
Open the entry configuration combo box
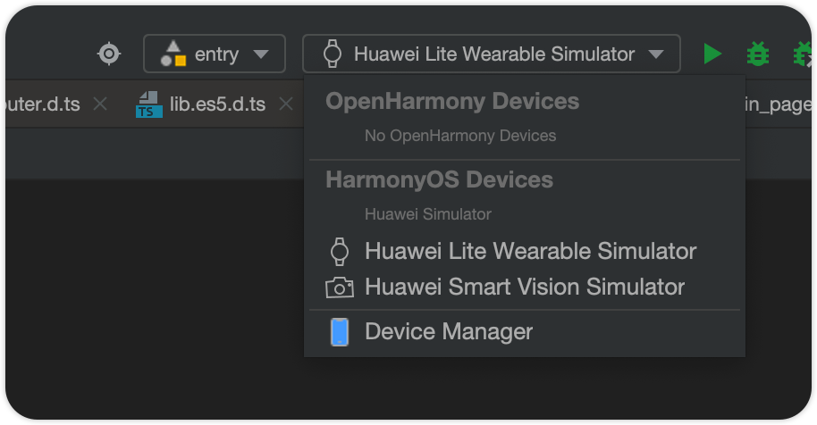(x=215, y=54)
